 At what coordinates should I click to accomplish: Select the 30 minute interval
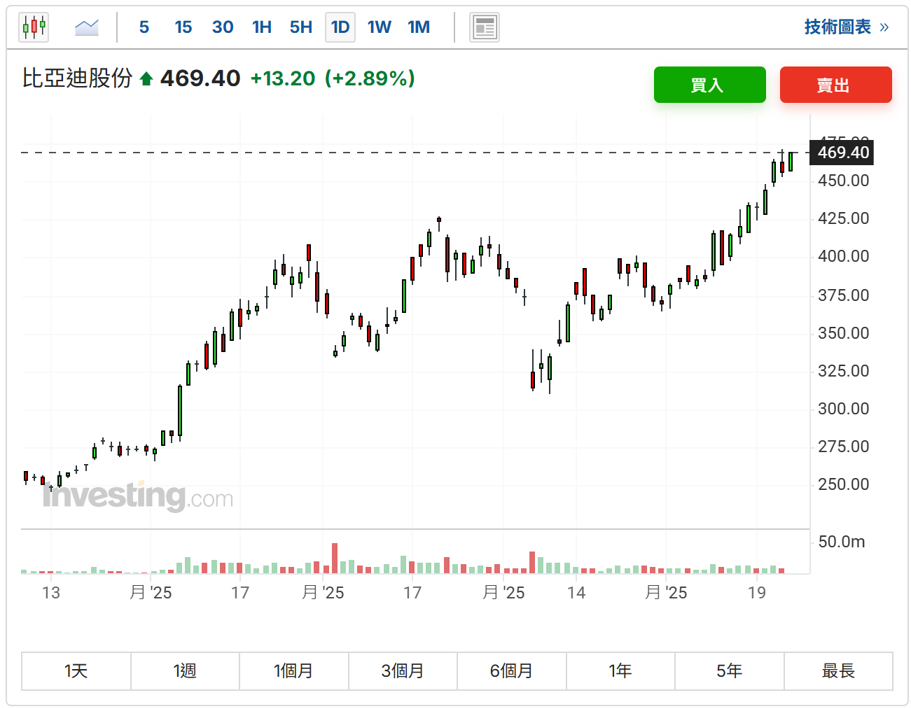(223, 27)
